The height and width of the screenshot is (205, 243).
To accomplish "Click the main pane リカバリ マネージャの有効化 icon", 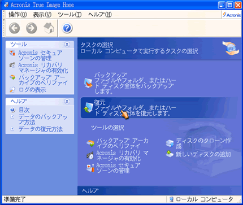I will [90, 156].
